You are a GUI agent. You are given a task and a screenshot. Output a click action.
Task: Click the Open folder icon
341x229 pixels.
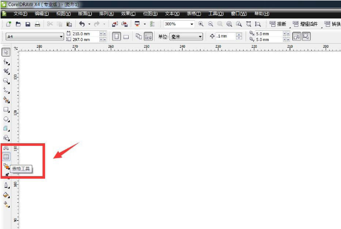coord(18,24)
